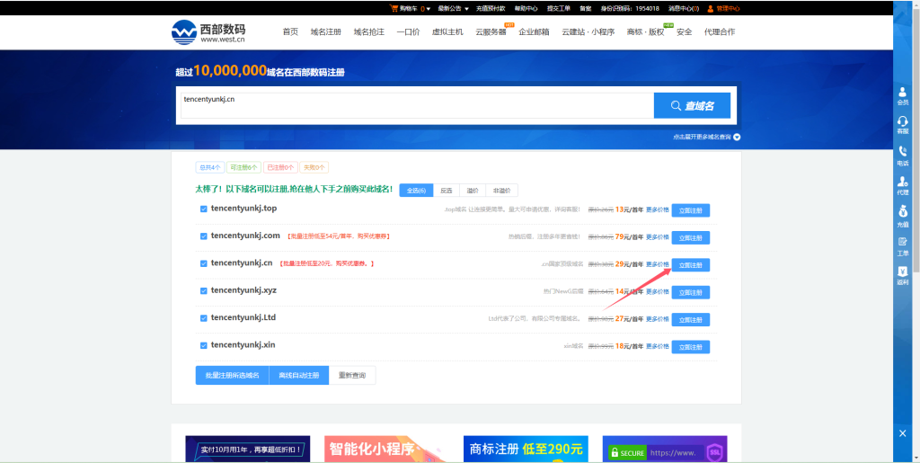Go to 首页 in main navigation
The height and width of the screenshot is (463, 920).
[x=290, y=32]
